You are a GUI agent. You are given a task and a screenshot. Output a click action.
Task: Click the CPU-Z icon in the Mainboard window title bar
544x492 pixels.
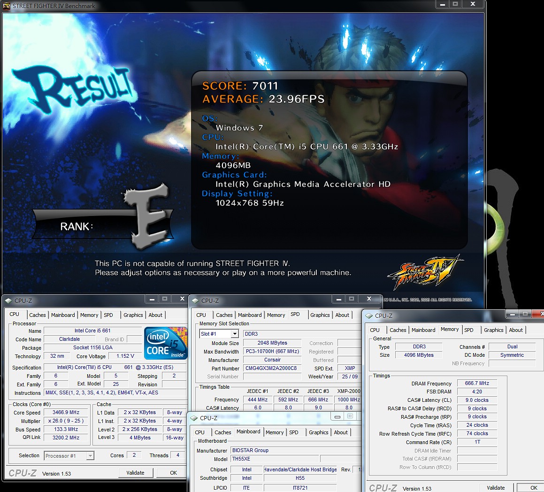(194, 418)
